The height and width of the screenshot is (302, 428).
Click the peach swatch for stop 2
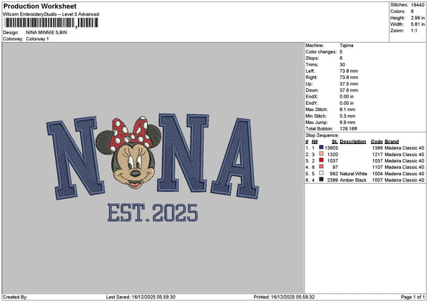click(321, 154)
